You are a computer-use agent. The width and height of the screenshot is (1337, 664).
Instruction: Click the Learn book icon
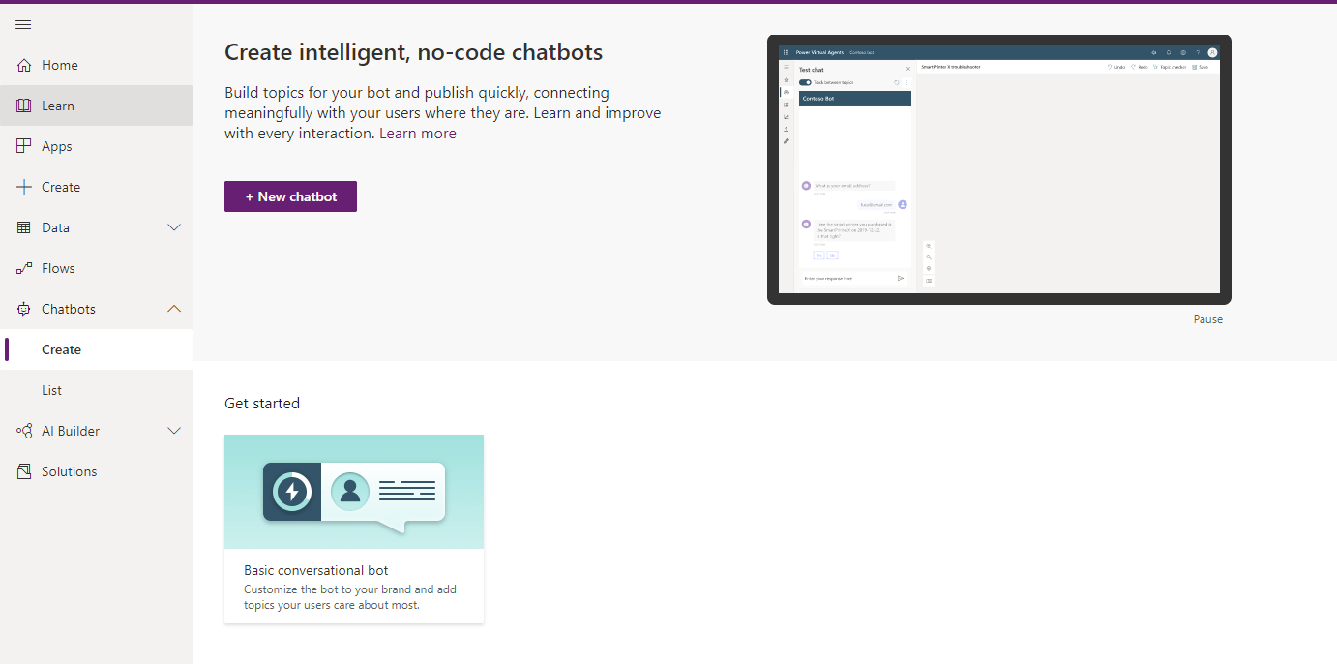[24, 106]
